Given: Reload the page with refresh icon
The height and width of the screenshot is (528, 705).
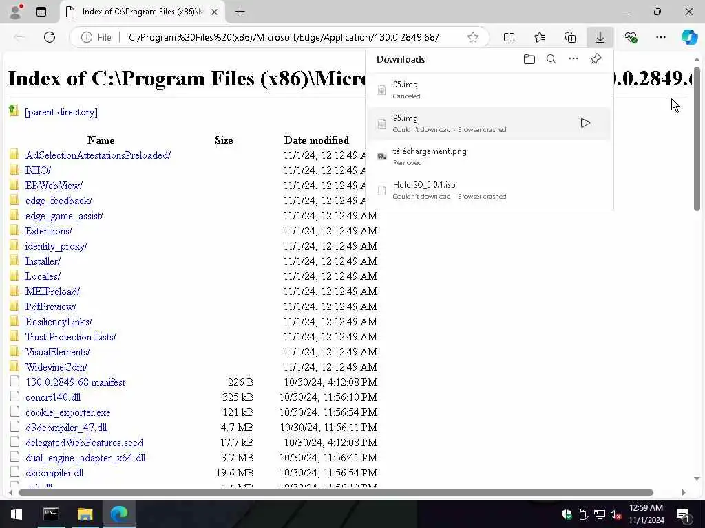Looking at the screenshot, I should [x=50, y=37].
